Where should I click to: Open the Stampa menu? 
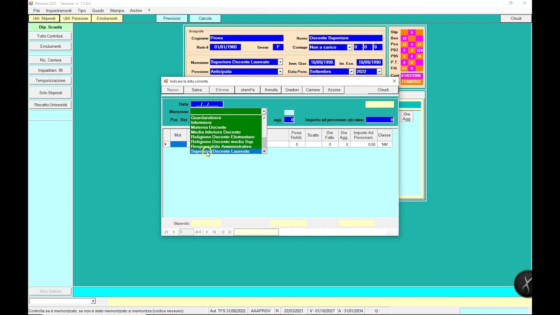tap(117, 10)
